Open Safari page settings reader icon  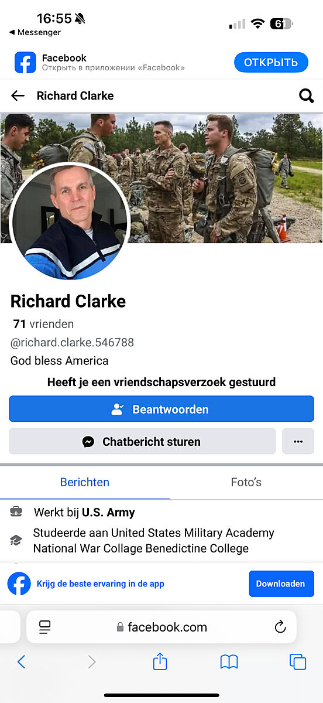(45, 627)
